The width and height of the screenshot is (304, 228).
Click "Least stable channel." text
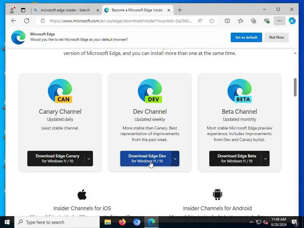click(x=60, y=128)
